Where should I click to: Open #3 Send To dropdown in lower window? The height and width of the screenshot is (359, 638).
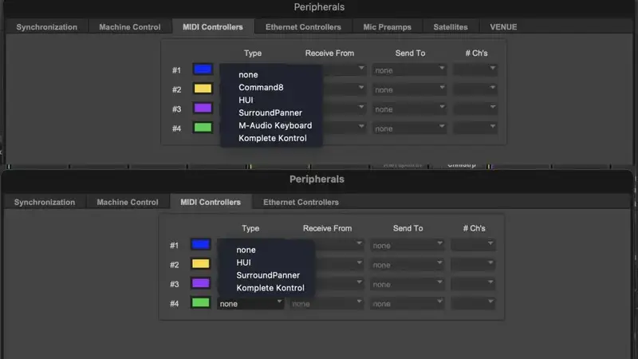pos(407,285)
